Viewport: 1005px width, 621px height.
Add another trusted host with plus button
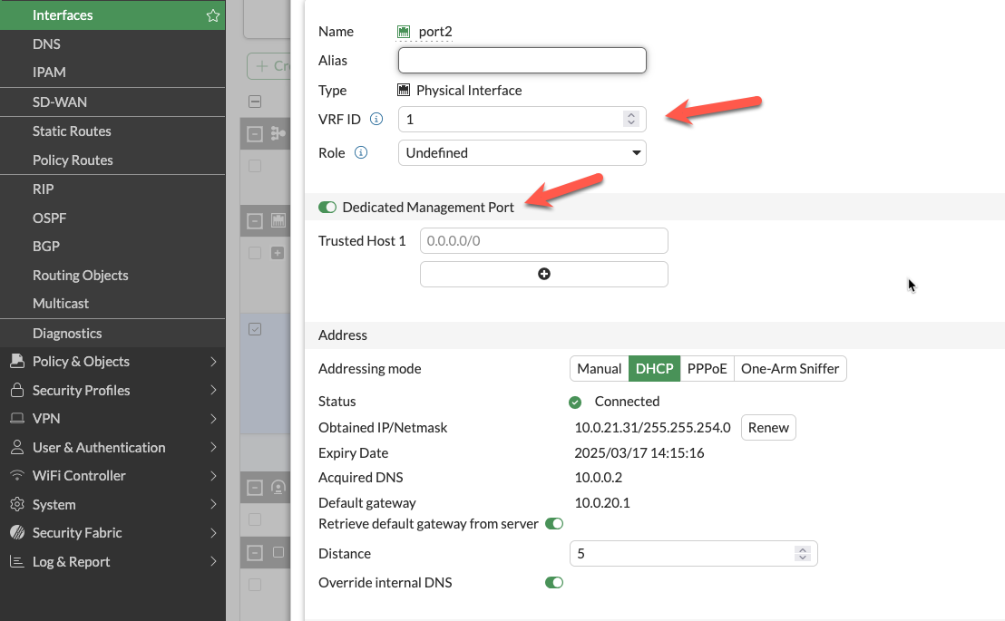click(543, 274)
